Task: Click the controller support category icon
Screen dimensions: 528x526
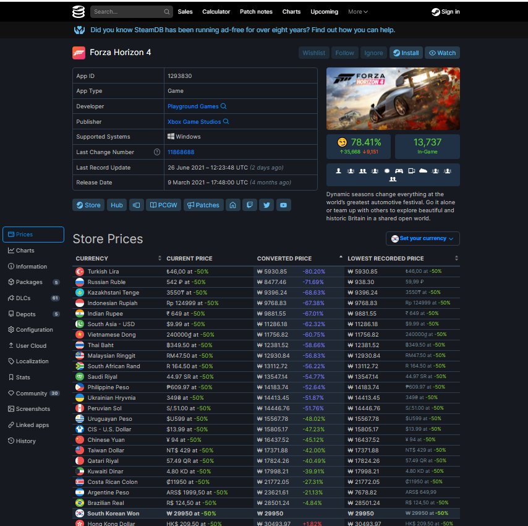Action: tap(399, 171)
